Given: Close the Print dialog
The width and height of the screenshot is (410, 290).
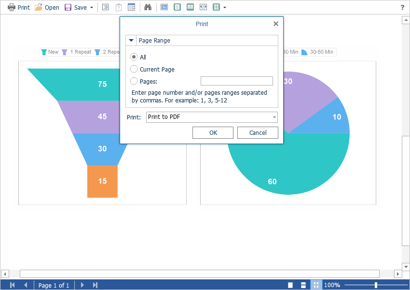Looking at the screenshot, I should (275, 24).
